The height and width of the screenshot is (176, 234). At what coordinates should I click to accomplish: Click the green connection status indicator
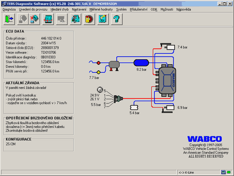tap(229, 172)
